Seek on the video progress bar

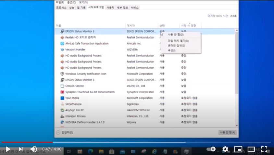(x=136, y=142)
